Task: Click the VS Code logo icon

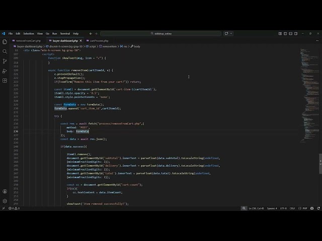Action: tap(4, 34)
